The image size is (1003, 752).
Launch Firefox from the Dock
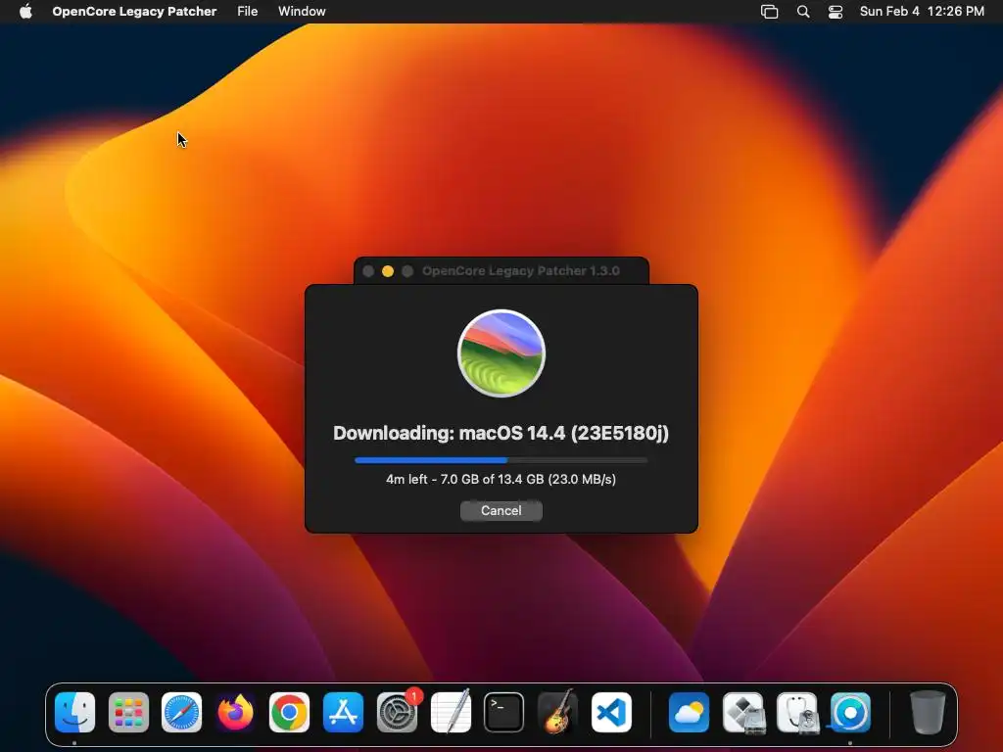pos(235,713)
